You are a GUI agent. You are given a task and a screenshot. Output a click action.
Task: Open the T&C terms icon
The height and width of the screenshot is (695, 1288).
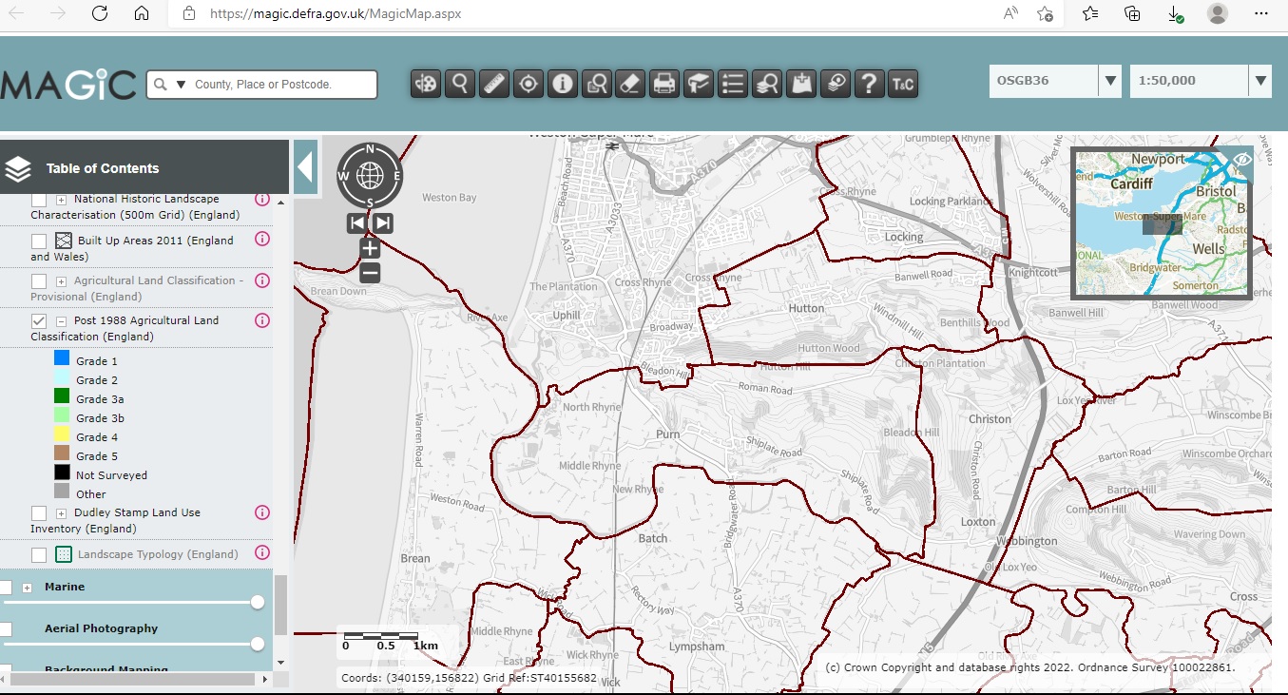[x=902, y=84]
